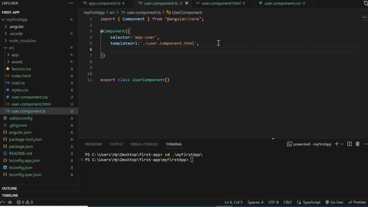
Task: Split the terminal pane
Action: pyautogui.click(x=350, y=144)
